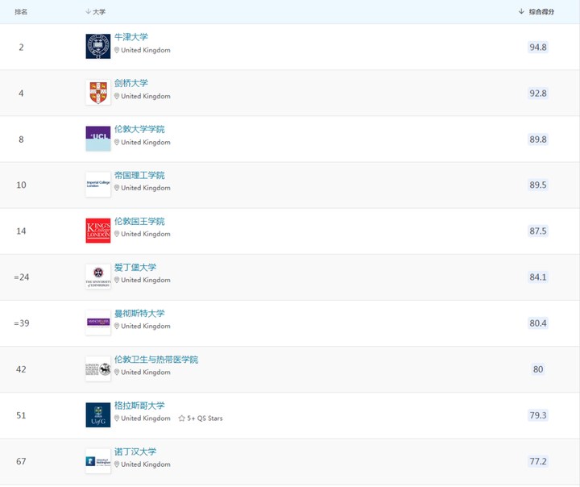Click the score 80 badge for 伦敦卫生与热带医学院
Image resolution: width=580 pixels, height=487 pixels.
tap(538, 369)
